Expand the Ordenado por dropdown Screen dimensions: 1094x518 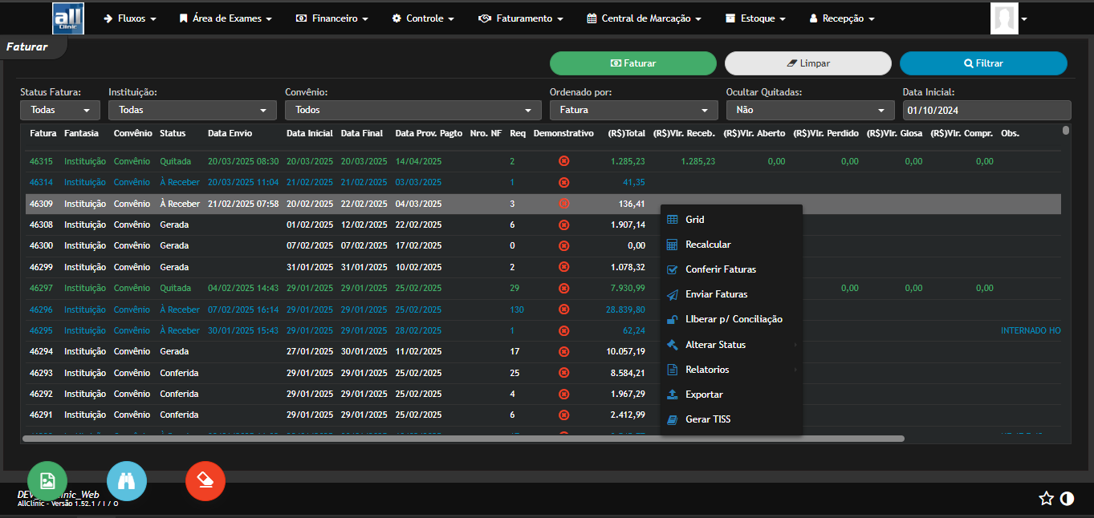[x=633, y=110]
